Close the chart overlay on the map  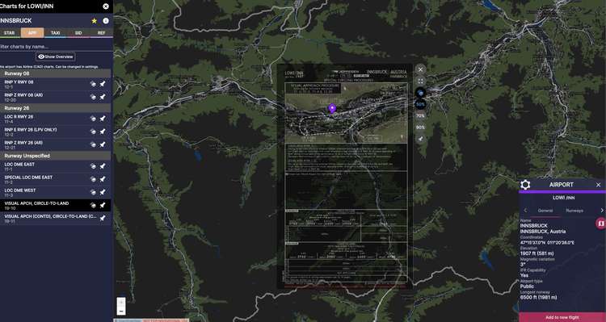420,69
